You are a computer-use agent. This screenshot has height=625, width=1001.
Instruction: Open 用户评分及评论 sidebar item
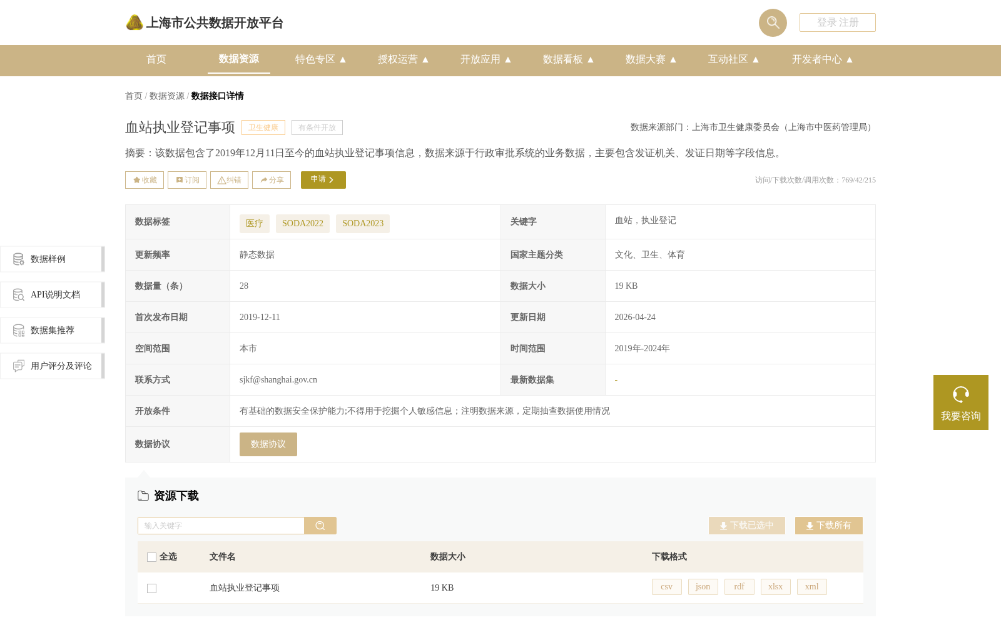click(x=53, y=366)
